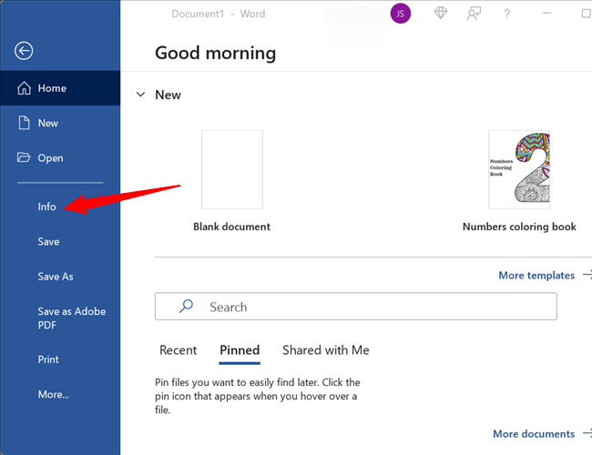Choose Save in the sidebar
This screenshot has height=455, width=592.
[x=48, y=241]
